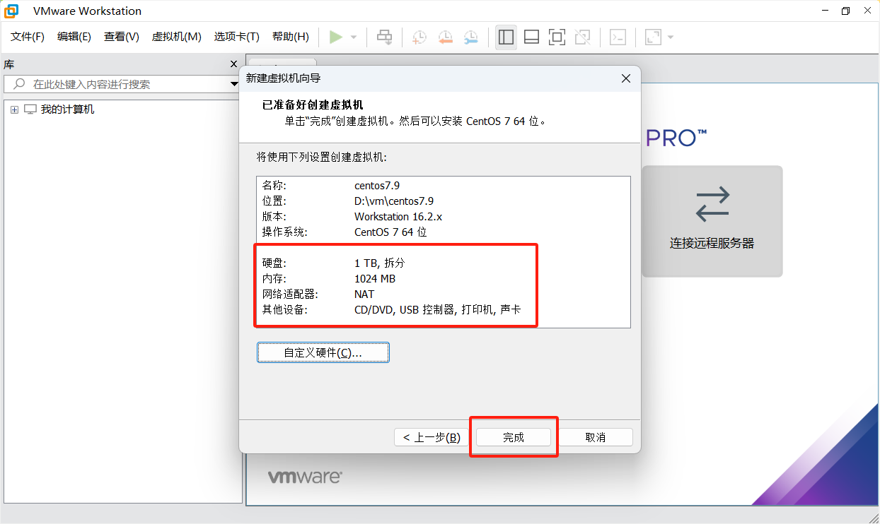Click the console view toolbar icon
The height and width of the screenshot is (524, 880).
point(618,37)
